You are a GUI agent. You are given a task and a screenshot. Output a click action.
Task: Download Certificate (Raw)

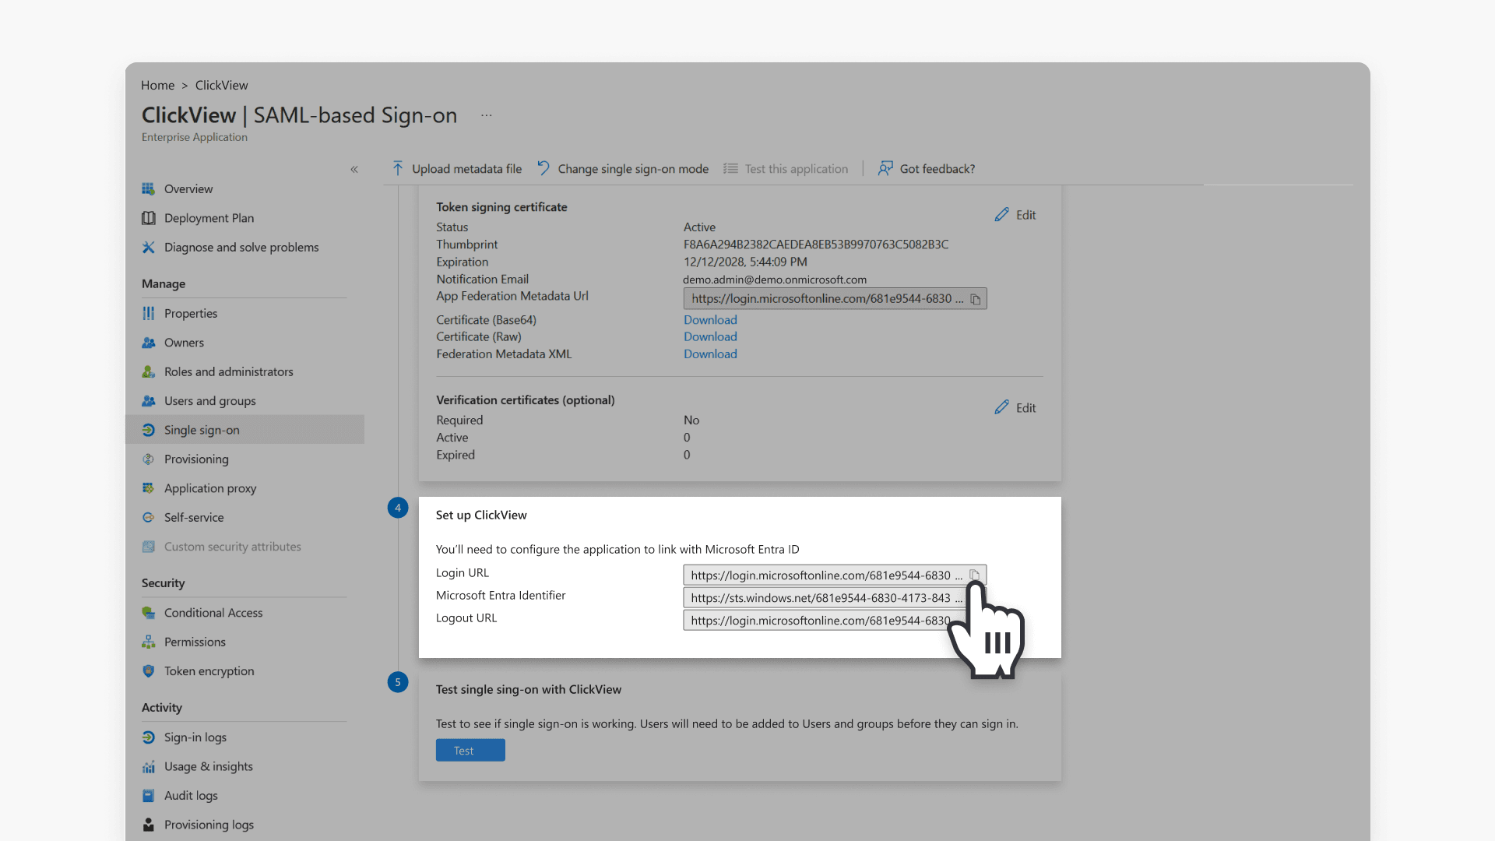710,337
